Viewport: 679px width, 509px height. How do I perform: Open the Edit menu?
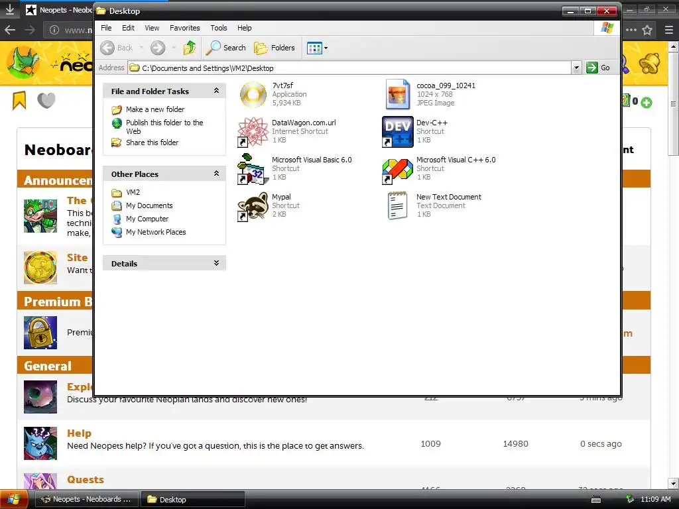point(128,28)
